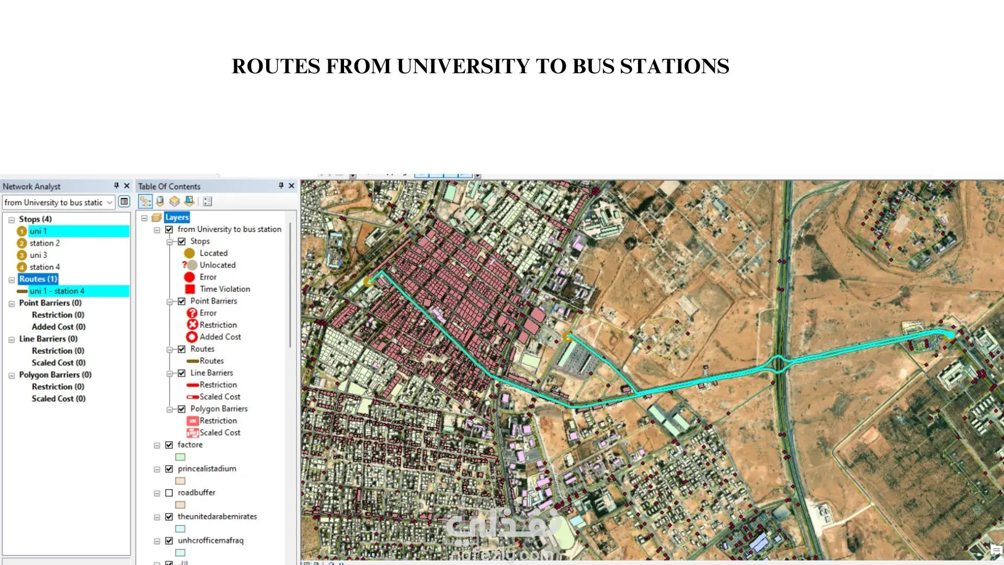Select the uni 1 - station 4 route
Viewport: 1004px width, 565px height.
[79, 291]
